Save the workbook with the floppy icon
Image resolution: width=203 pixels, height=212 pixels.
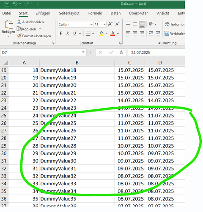[7, 4]
